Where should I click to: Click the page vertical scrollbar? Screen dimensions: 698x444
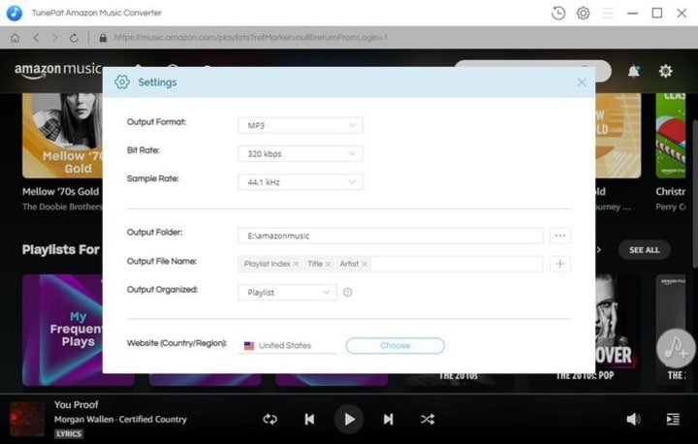coord(694,194)
